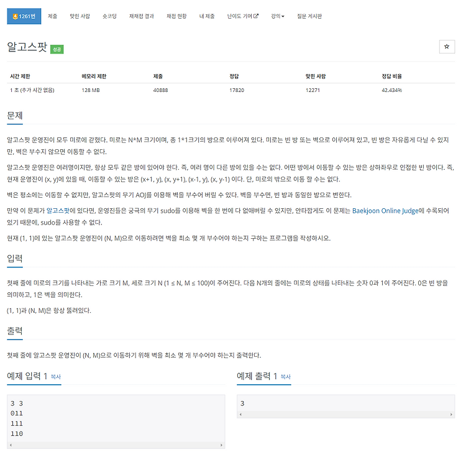Click the time limit value 1 초
Viewport: 466px width, 452px height.
[32, 90]
